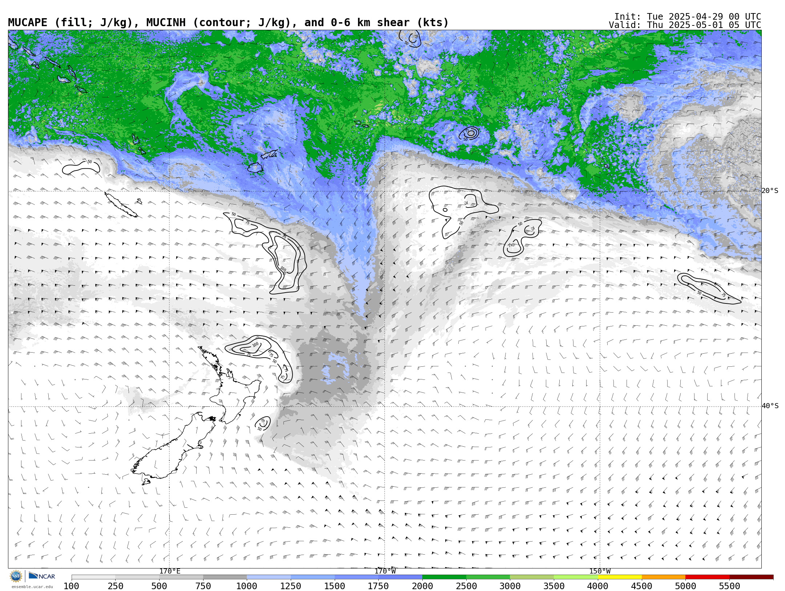Screen dimensions: 785x591
Task: Click the light blue 1000 colorbar swatch
Action: pos(269,577)
